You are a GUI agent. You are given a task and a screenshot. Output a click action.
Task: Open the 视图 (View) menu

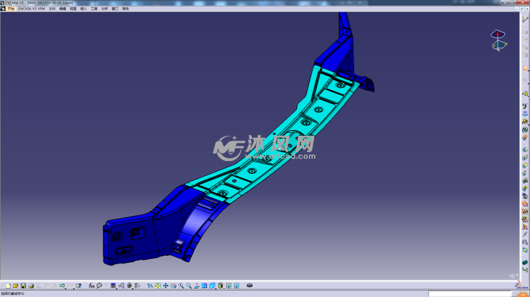(73, 9)
